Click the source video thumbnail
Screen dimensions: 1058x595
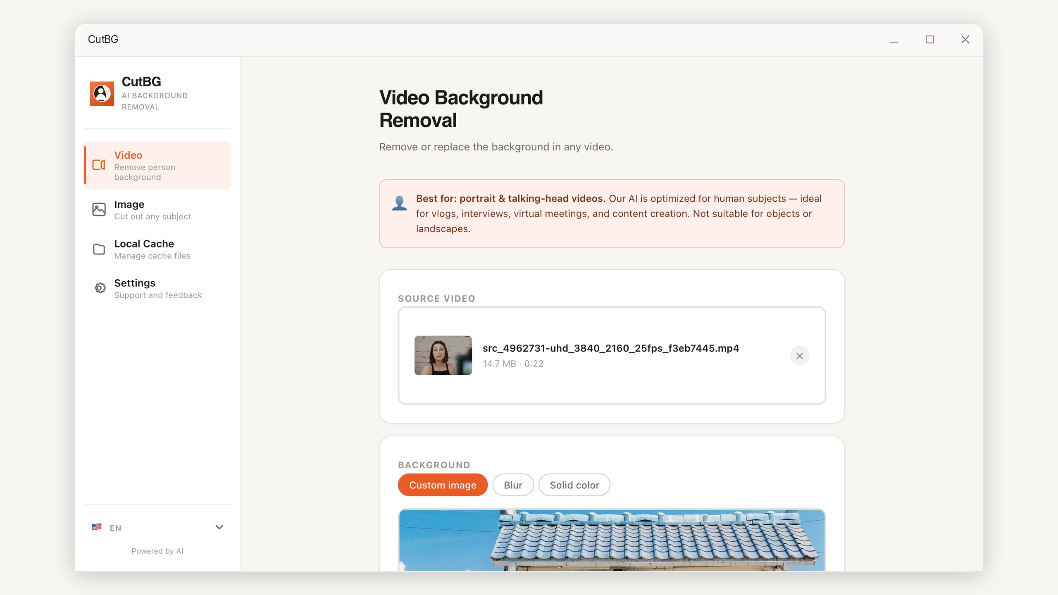[443, 355]
